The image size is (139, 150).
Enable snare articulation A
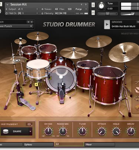(36, 84)
